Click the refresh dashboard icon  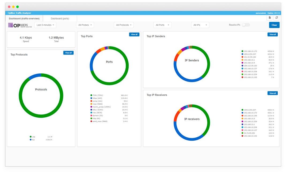(277, 18)
